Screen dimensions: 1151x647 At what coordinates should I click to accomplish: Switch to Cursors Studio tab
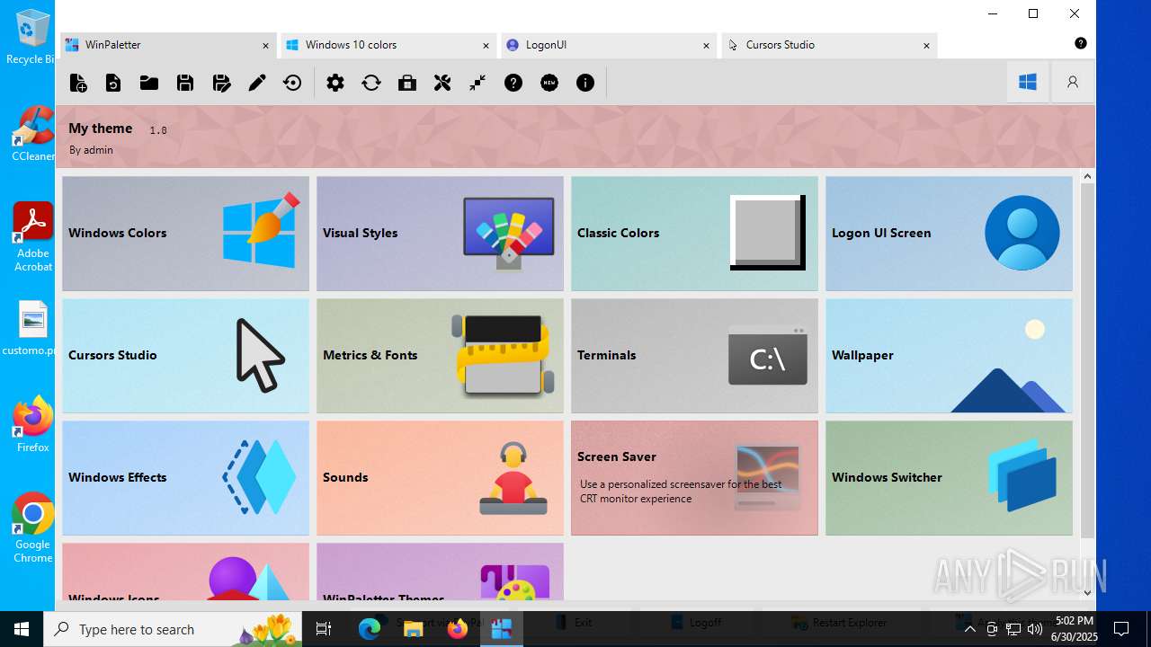[x=828, y=45]
